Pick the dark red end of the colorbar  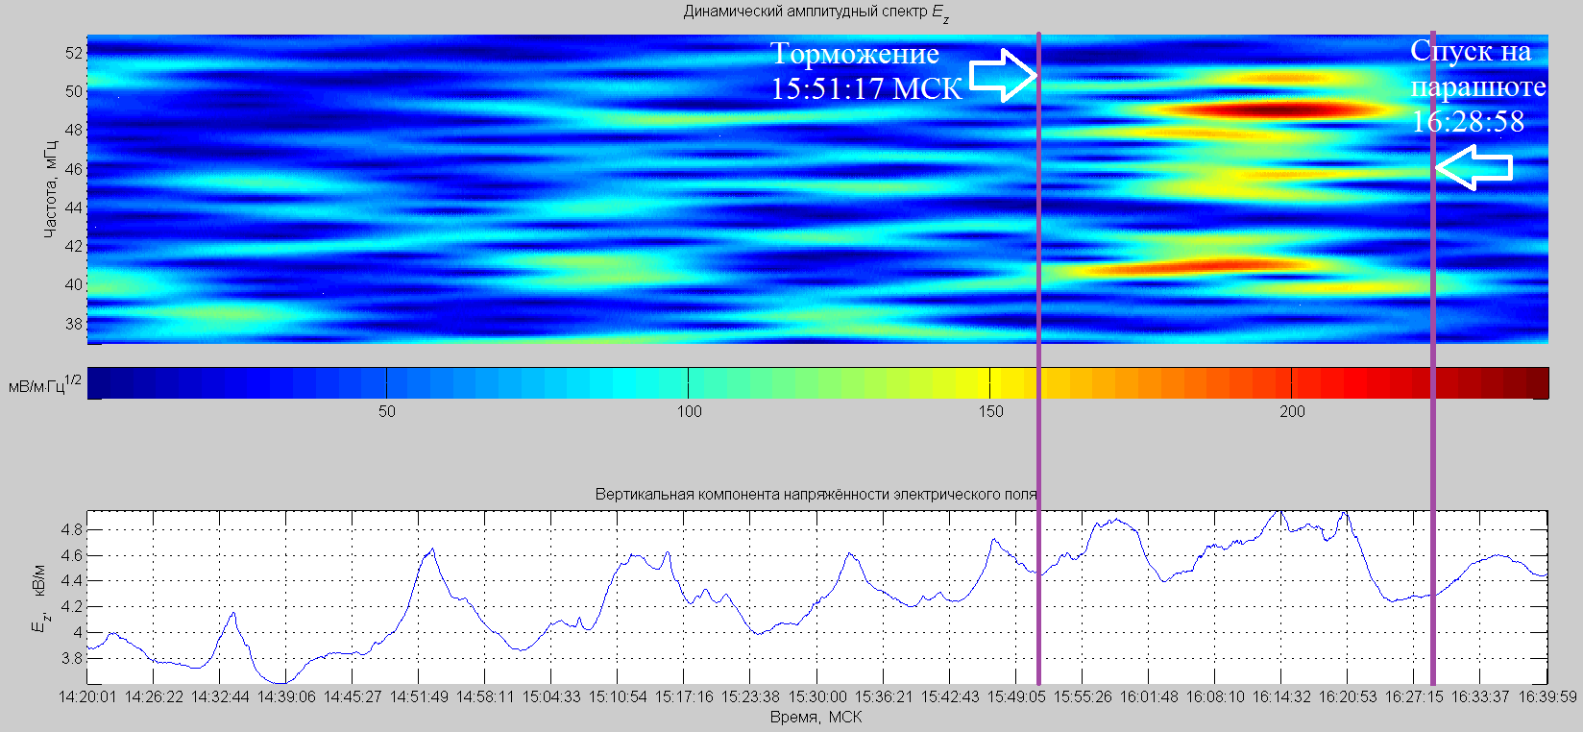click(1538, 383)
